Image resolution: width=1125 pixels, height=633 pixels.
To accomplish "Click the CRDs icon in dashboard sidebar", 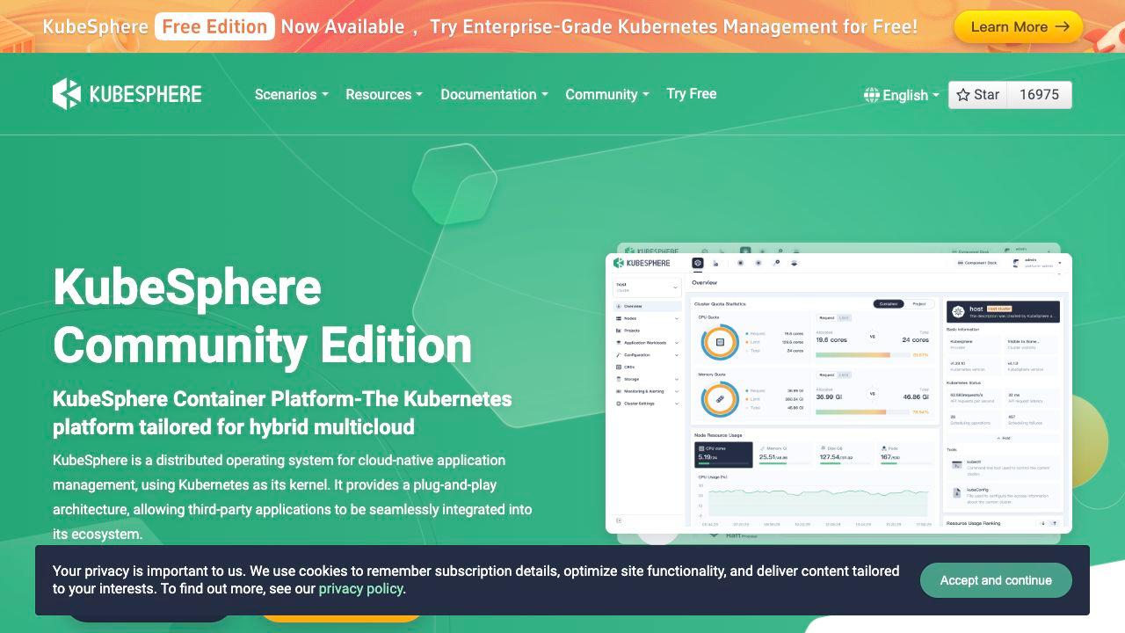I will coord(619,367).
